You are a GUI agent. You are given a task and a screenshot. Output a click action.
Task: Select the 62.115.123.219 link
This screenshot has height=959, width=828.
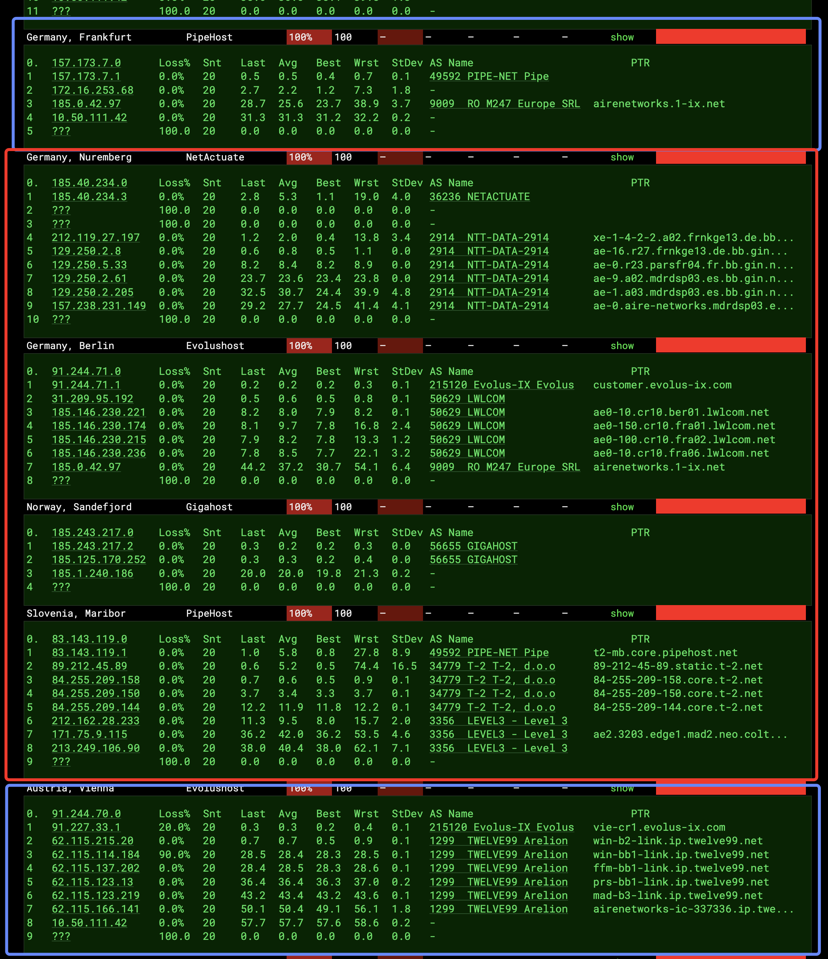(96, 895)
